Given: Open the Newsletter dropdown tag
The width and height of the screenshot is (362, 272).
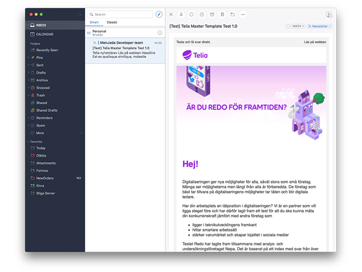Looking at the screenshot, I should pos(320,26).
